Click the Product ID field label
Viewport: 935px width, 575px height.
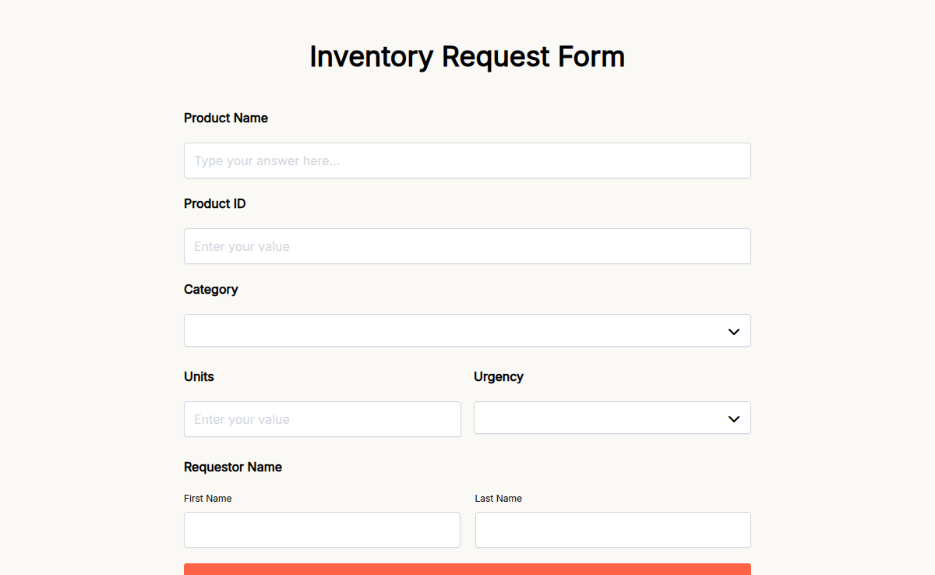tap(214, 203)
